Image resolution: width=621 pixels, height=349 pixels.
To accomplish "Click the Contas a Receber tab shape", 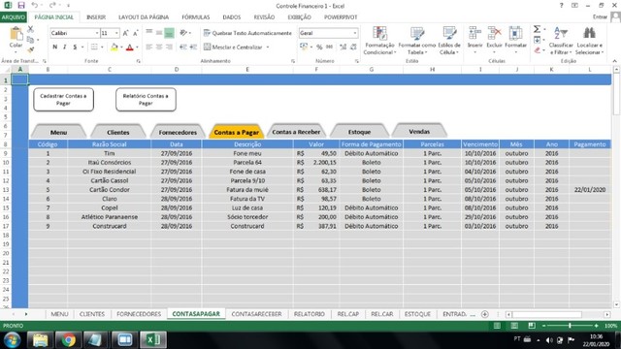I will point(296,132).
